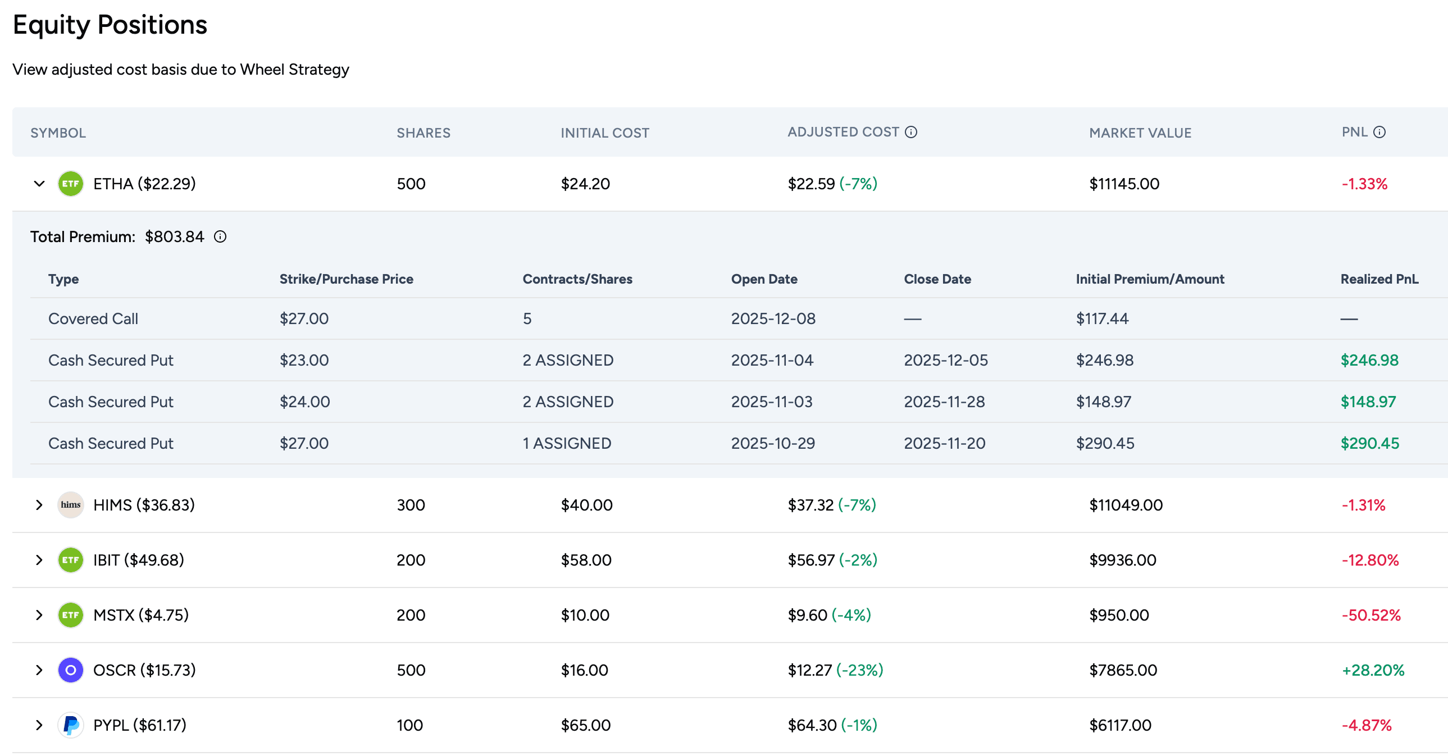Image resolution: width=1448 pixels, height=756 pixels.
Task: Open the PNL info tooltip icon
Action: [1379, 131]
